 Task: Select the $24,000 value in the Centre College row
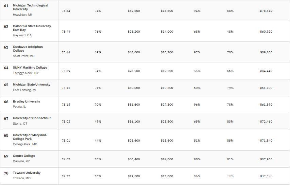167,159
